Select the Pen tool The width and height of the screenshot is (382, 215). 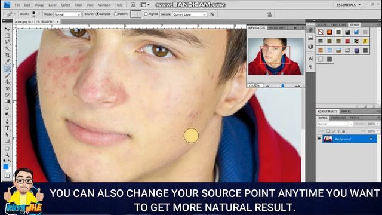click(x=7, y=122)
